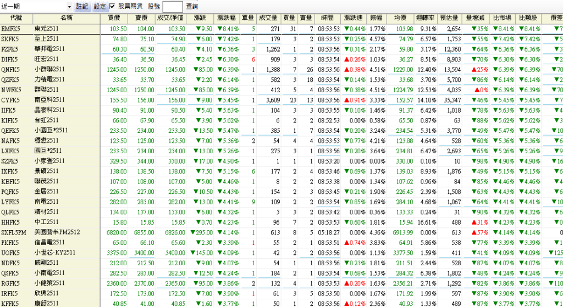This screenshot has width=563, height=307.
Task: Sort by 量增減 column header
Action: (x=476, y=19)
